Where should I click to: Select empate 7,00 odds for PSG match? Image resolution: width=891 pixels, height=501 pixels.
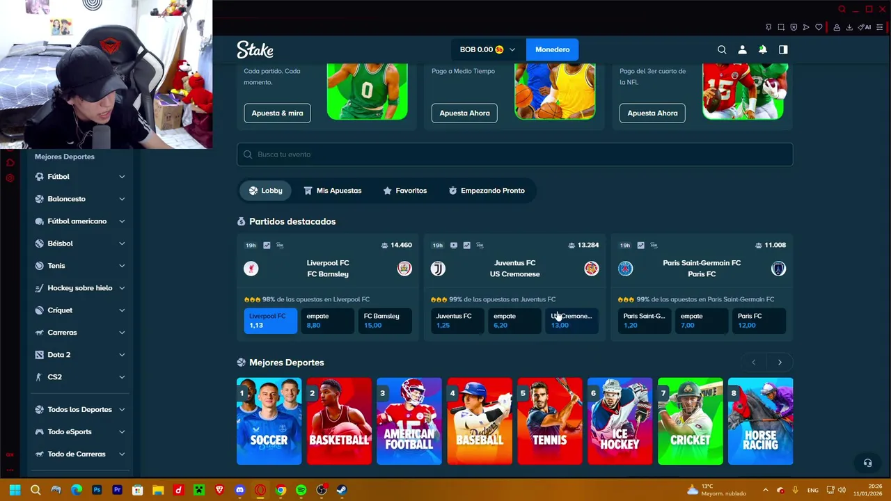(702, 321)
